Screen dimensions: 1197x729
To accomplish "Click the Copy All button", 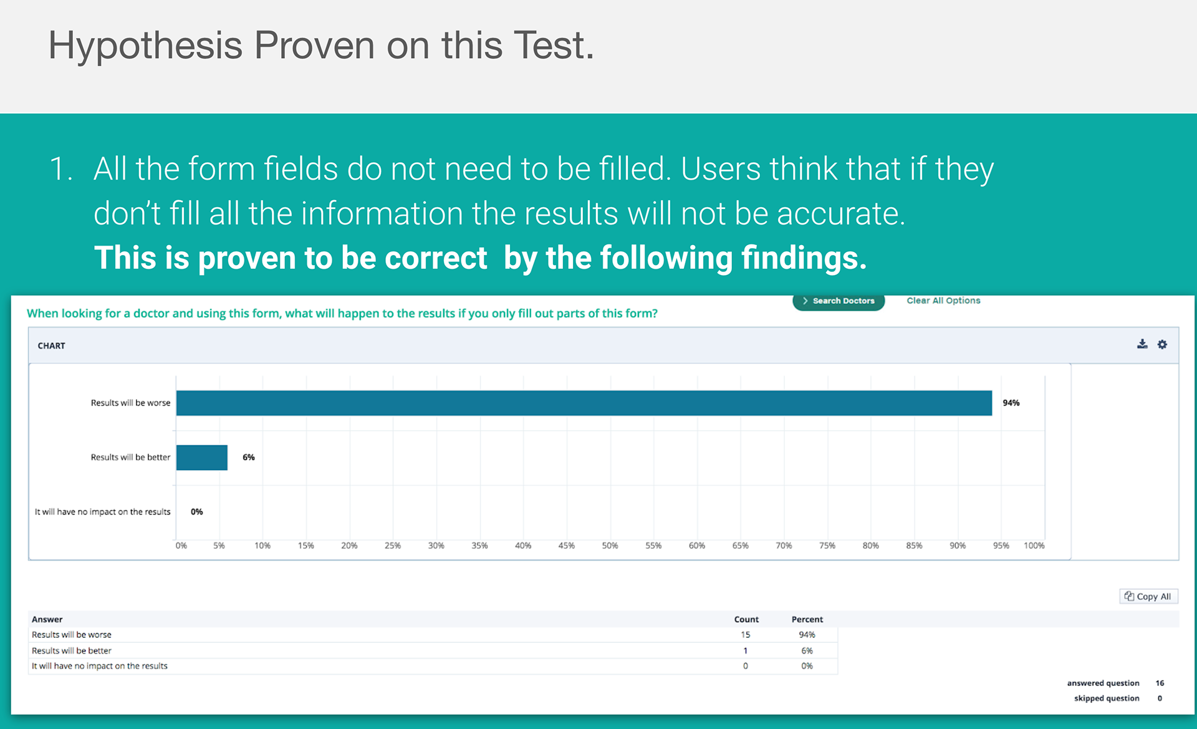I will pos(1148,596).
